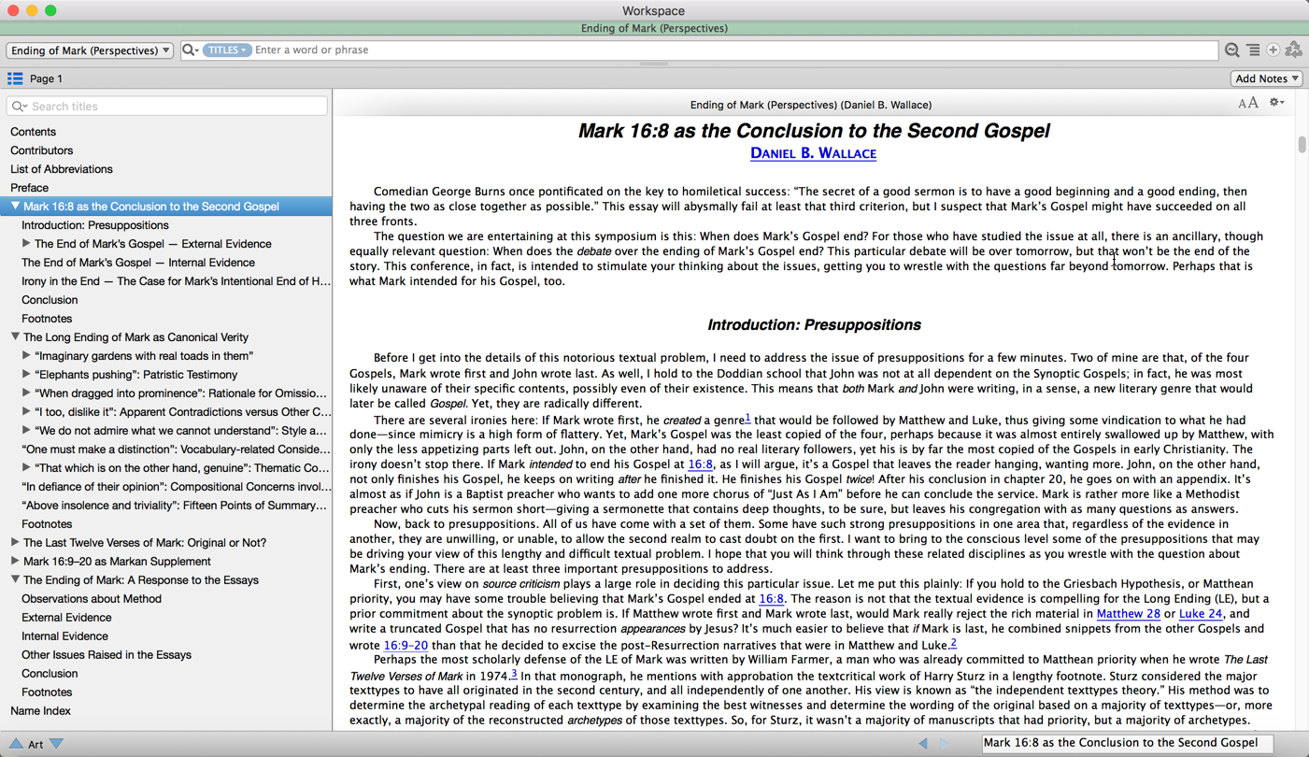Select Name Index in the sidebar
The height and width of the screenshot is (757, 1309).
(40, 711)
